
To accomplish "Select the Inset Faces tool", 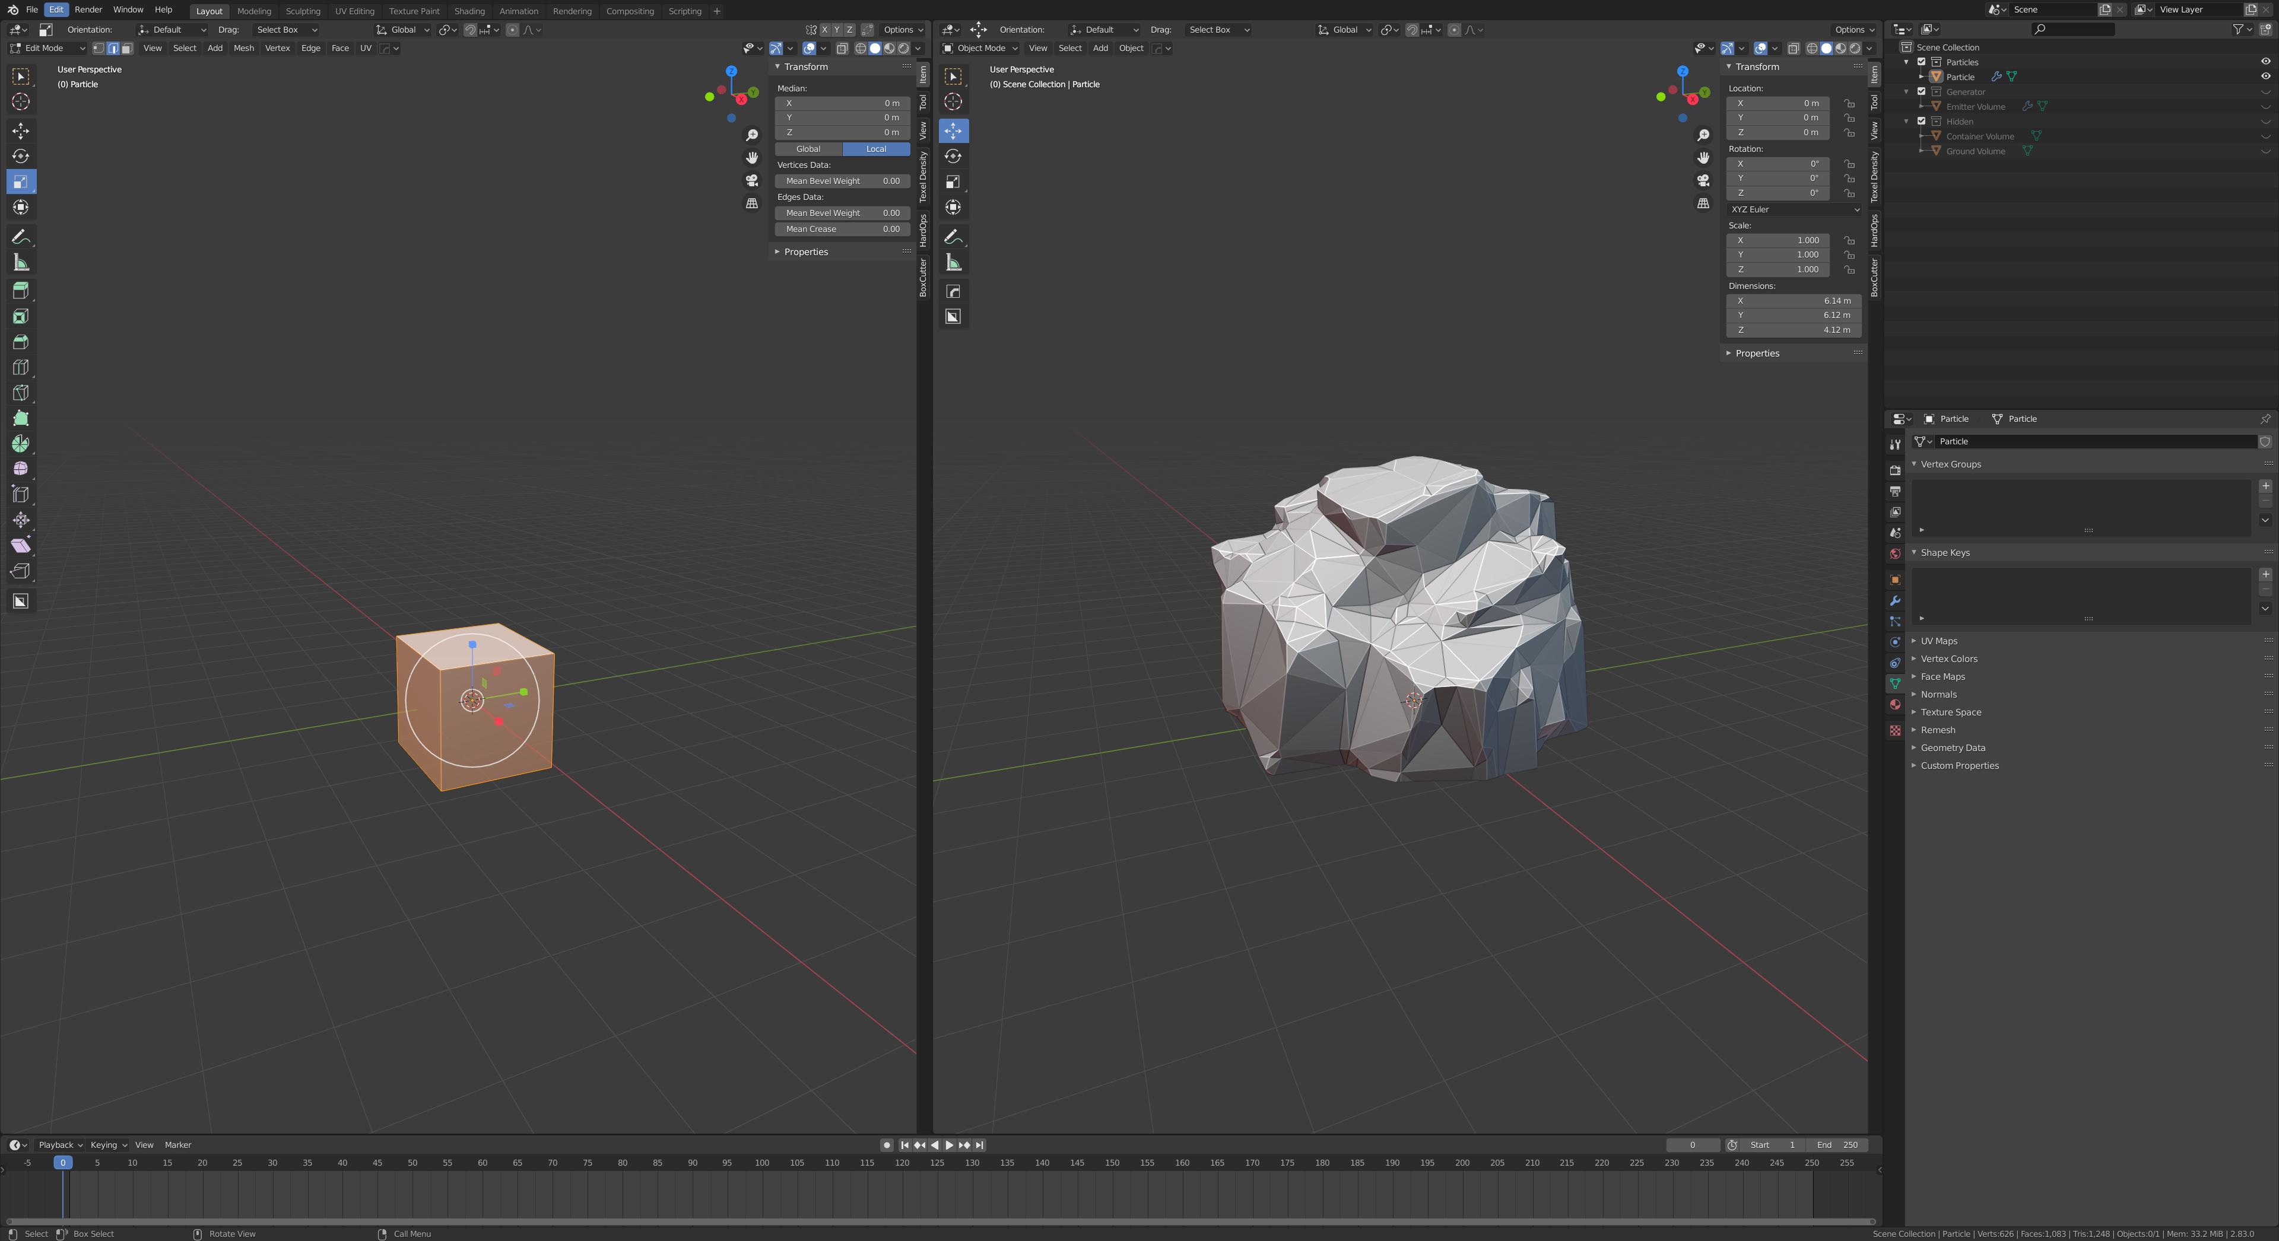I will (x=20, y=317).
